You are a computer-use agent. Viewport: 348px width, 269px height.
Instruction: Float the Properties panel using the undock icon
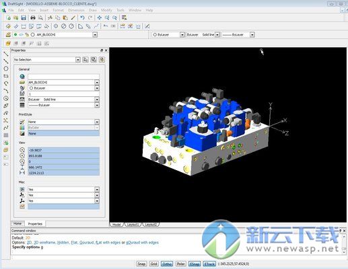click(x=102, y=50)
